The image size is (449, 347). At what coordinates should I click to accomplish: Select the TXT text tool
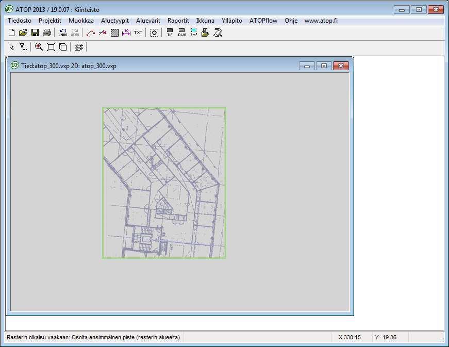point(138,32)
